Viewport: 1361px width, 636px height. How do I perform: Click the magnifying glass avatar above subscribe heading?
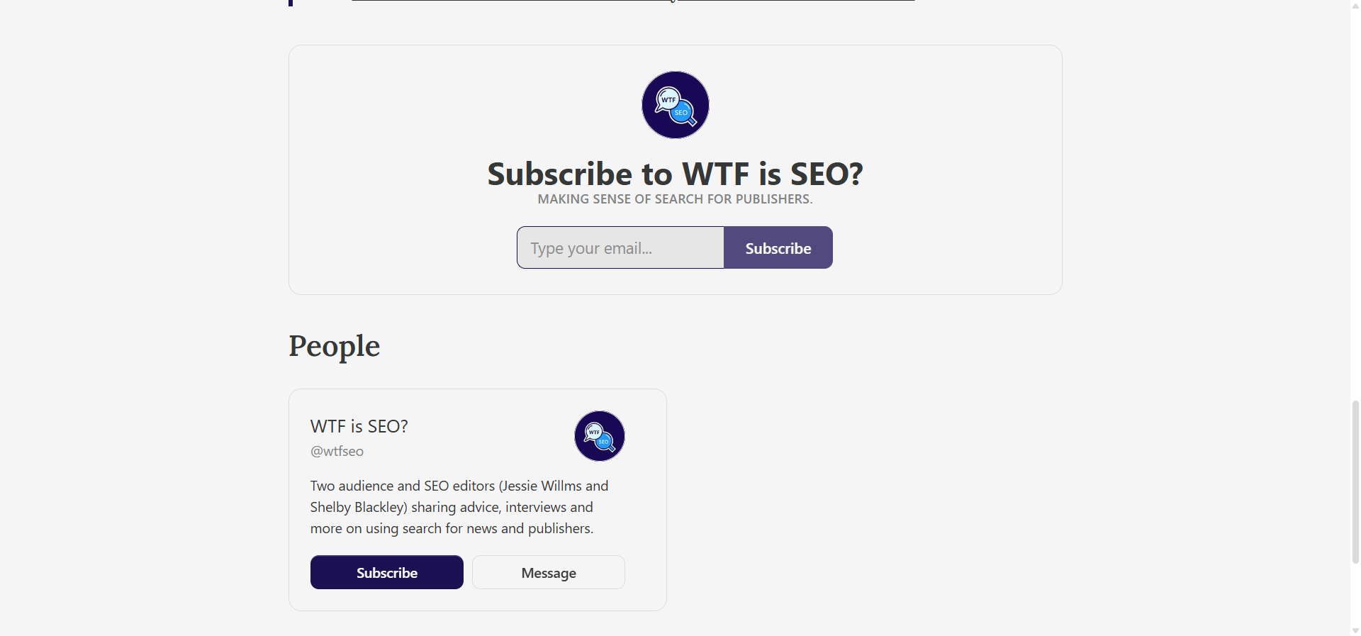coord(674,104)
